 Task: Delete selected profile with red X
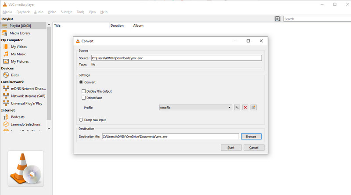(x=245, y=108)
